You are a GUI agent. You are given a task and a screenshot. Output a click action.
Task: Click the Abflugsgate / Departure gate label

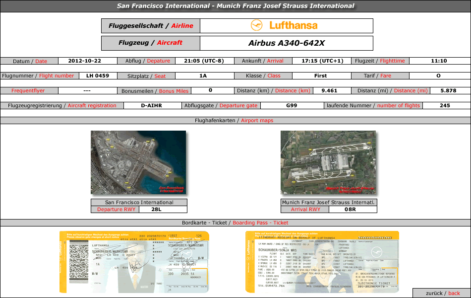pyautogui.click(x=221, y=106)
